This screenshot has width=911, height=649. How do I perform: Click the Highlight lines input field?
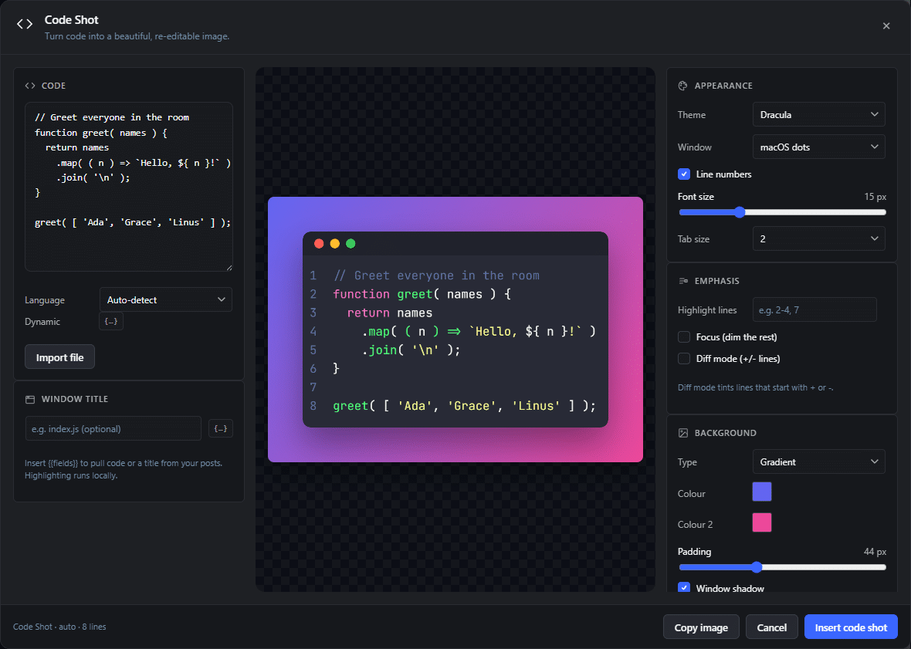coord(814,309)
